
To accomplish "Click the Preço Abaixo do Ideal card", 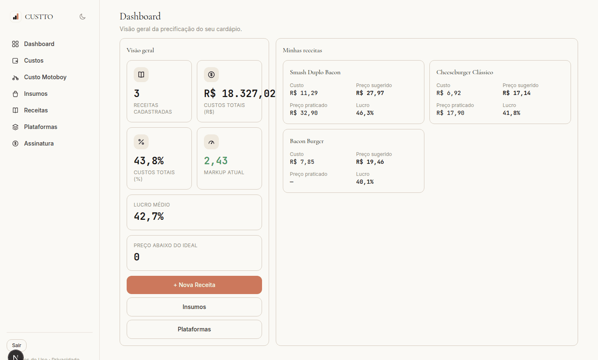I will pos(194,253).
